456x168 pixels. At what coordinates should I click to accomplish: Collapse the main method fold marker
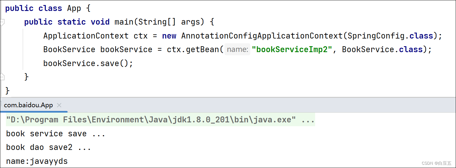point(2,22)
